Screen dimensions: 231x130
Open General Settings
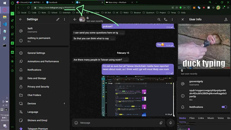click(x=36, y=53)
